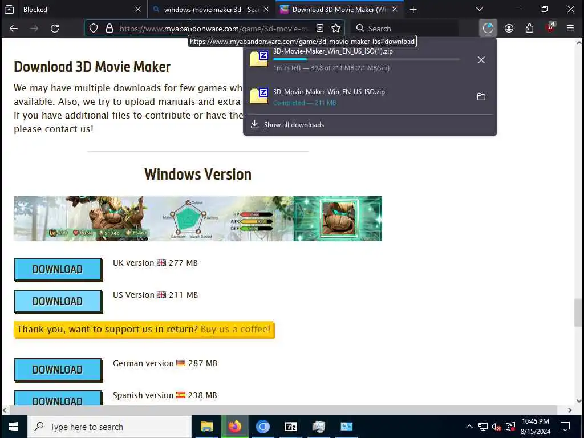Close the windows movie maker search tab
The height and width of the screenshot is (438, 584).
(266, 9)
